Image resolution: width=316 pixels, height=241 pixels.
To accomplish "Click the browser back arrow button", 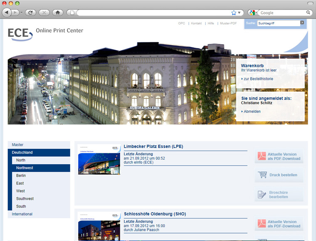I will click(x=7, y=13).
